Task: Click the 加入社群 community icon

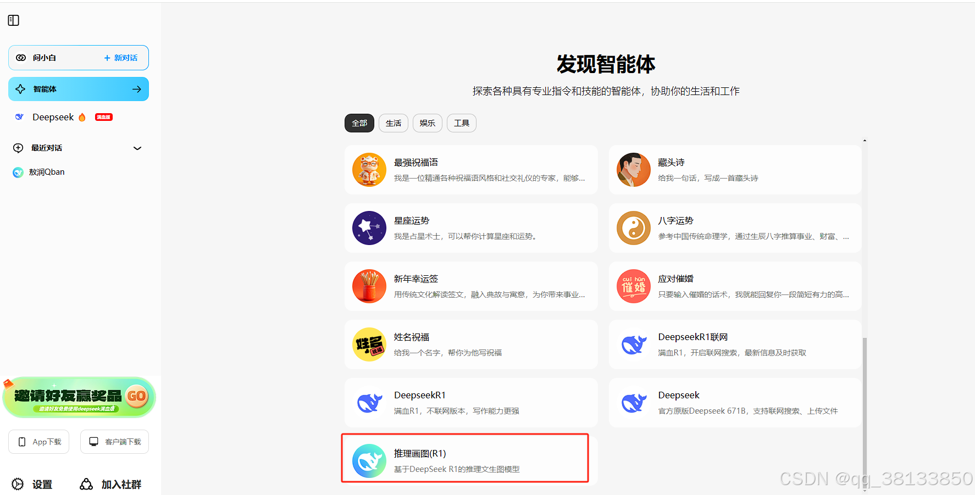Action: pos(86,484)
